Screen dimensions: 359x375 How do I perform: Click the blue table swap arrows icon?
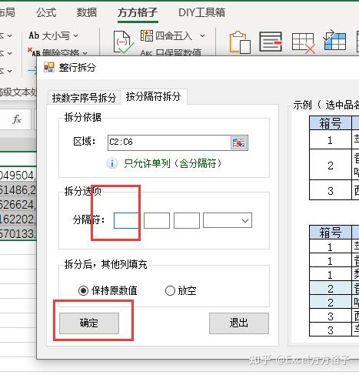334,40
